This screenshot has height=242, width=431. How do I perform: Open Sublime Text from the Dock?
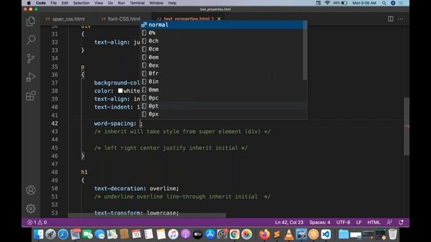point(277,235)
